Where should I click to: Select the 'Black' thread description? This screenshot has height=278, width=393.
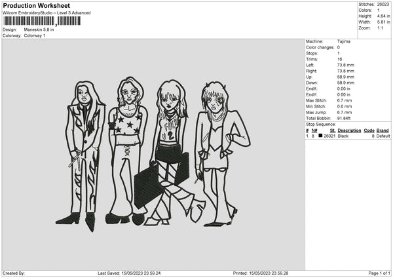(343, 136)
